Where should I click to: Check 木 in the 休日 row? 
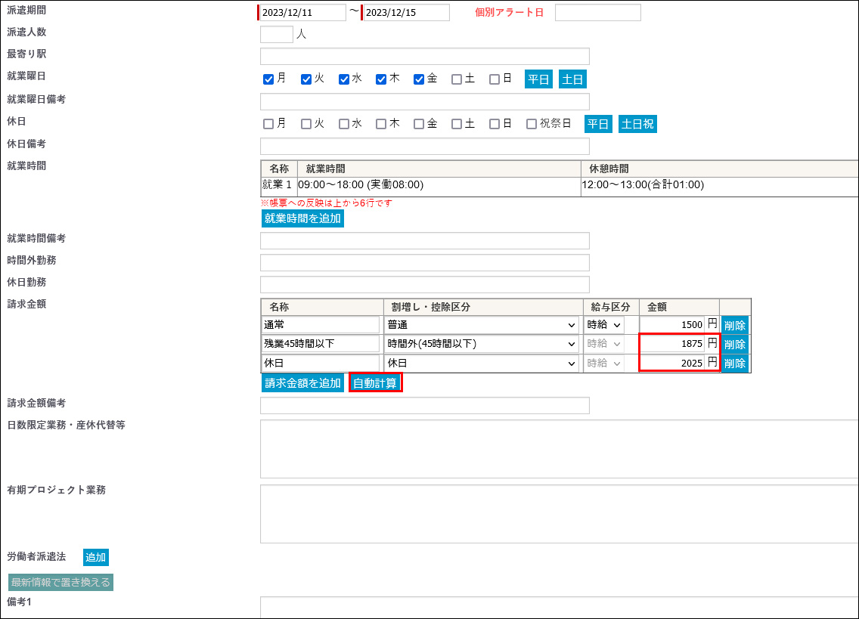pyautogui.click(x=381, y=124)
